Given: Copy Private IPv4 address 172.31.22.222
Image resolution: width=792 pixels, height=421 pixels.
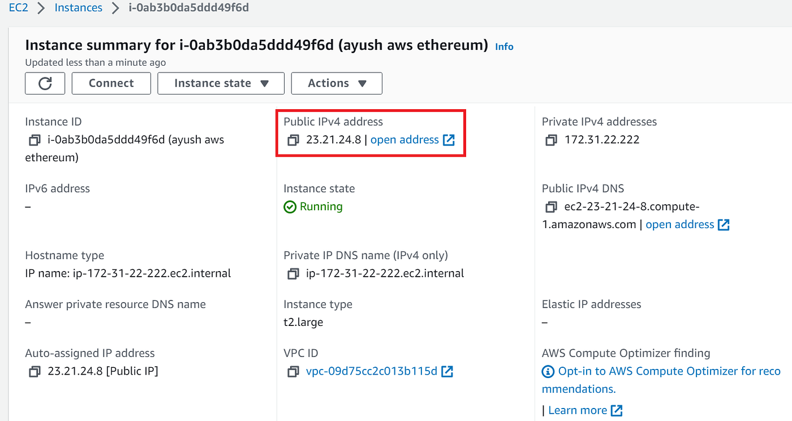Looking at the screenshot, I should pos(551,140).
